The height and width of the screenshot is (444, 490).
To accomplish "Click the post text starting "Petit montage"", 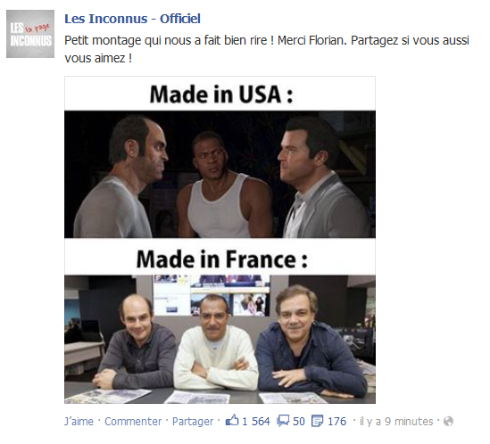I will (267, 49).
